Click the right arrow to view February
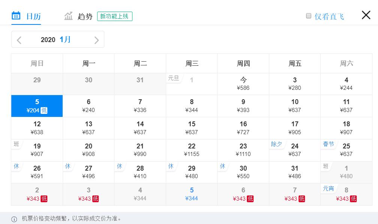The image size is (378, 224). click(x=96, y=39)
